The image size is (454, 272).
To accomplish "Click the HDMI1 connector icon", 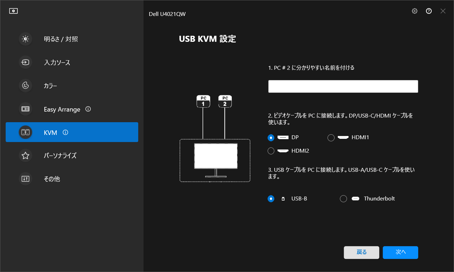I will click(343, 137).
